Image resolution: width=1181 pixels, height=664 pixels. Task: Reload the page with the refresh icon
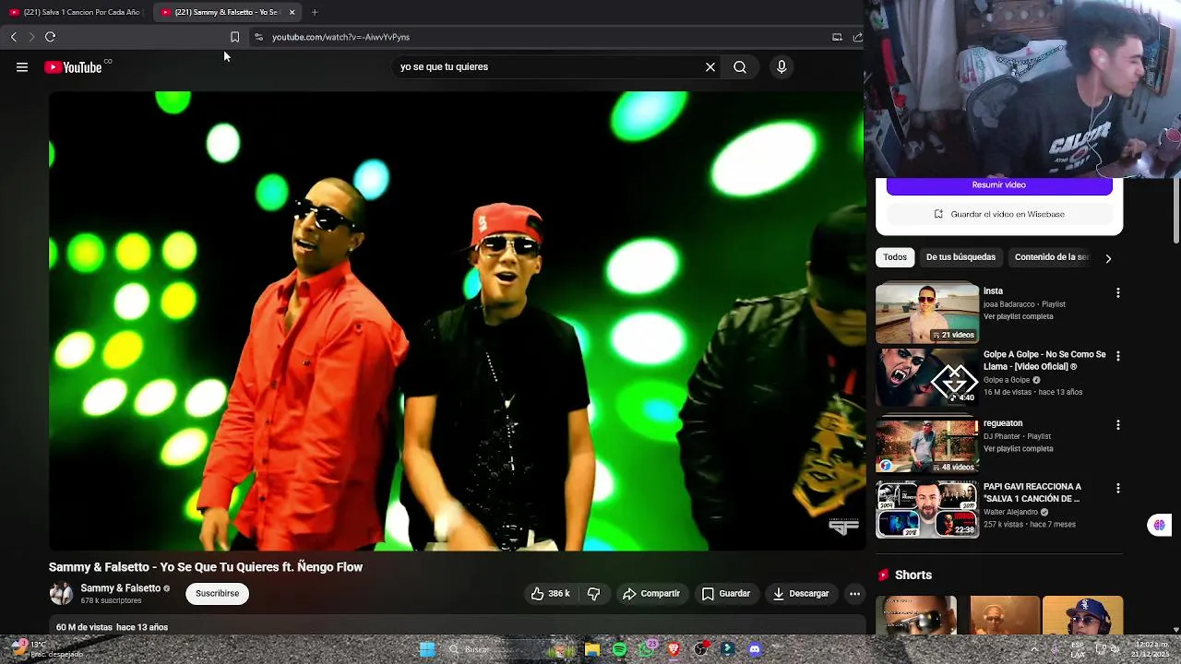[50, 37]
